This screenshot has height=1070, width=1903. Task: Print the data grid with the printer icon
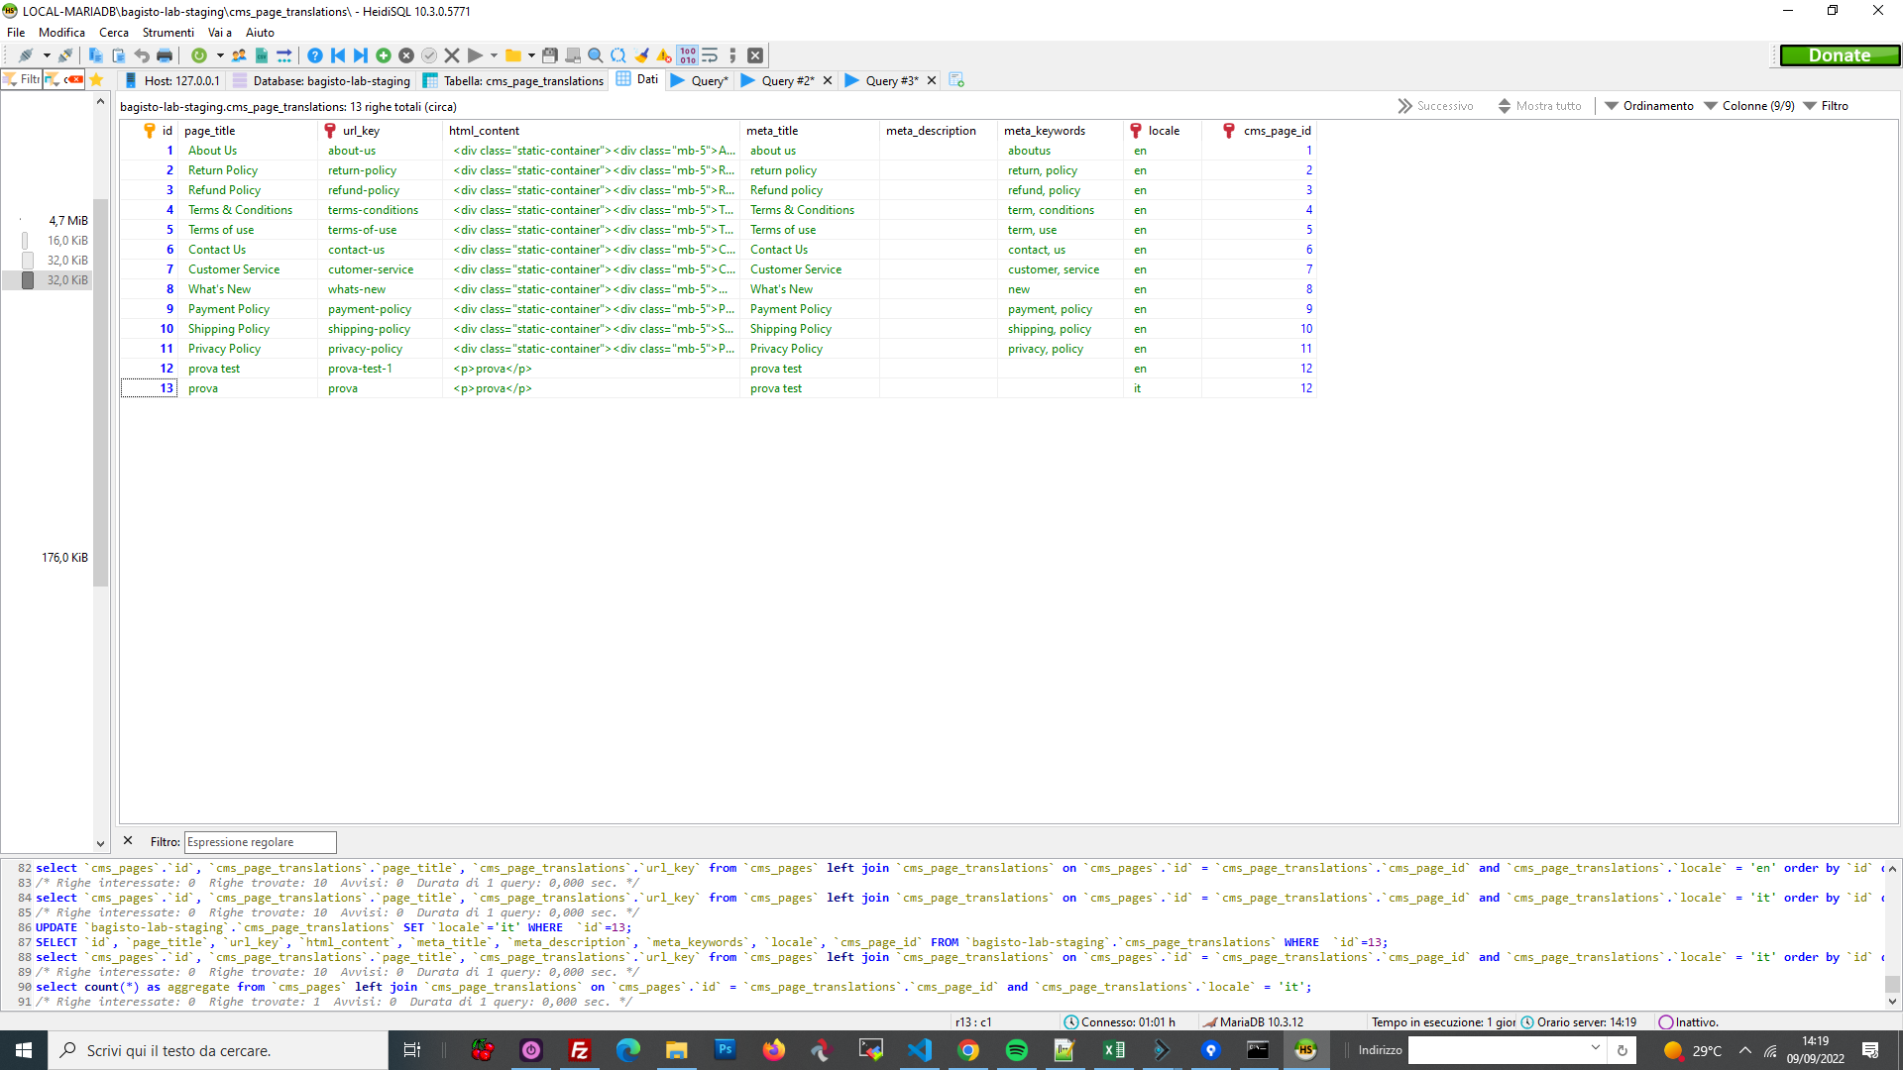[x=164, y=55]
